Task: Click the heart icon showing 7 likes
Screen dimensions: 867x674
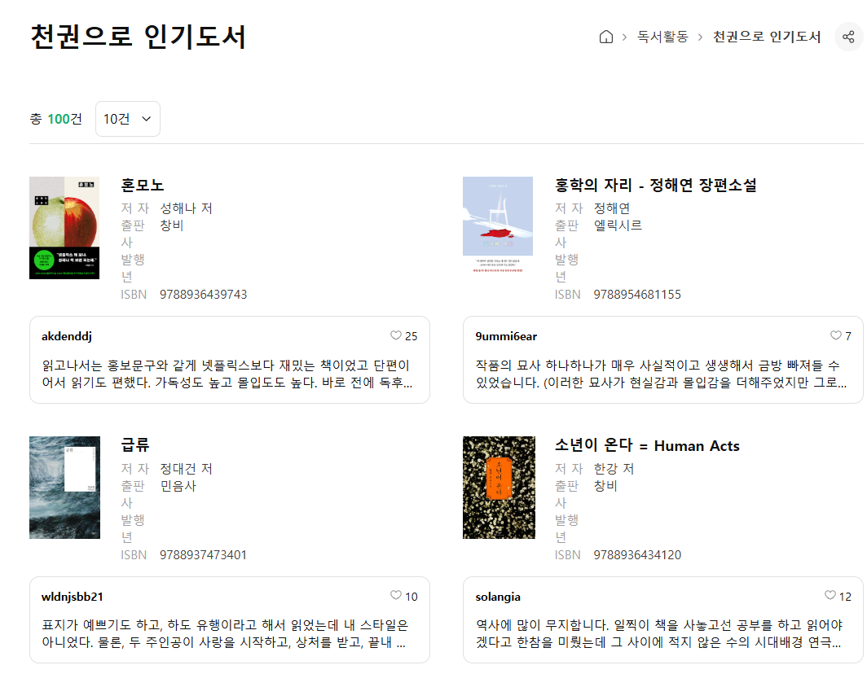Action: [835, 335]
